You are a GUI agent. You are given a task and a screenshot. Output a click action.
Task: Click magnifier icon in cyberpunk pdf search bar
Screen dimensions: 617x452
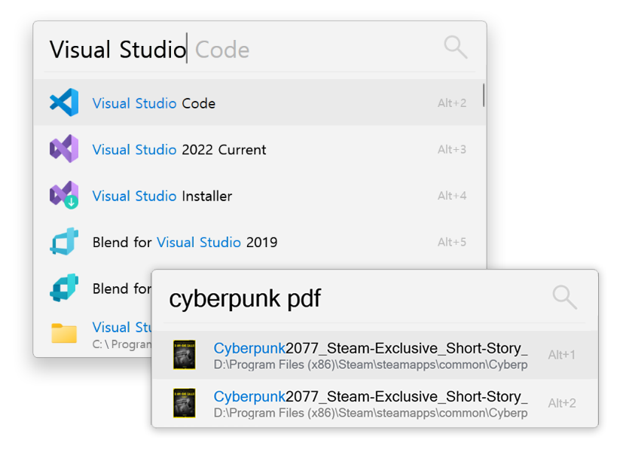tap(564, 297)
